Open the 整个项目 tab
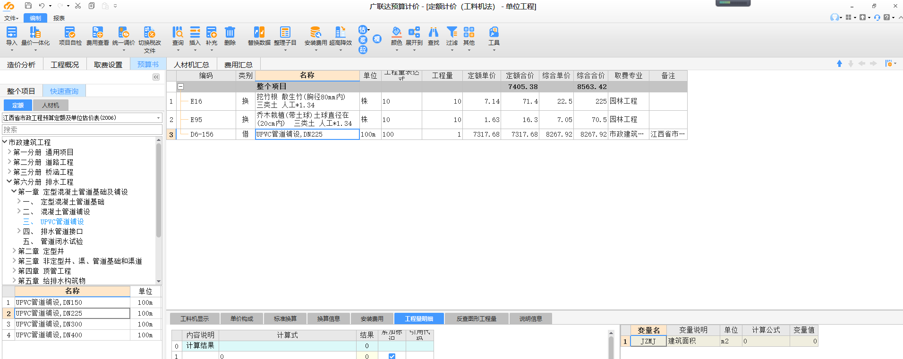Viewport: 903px width, 359px height. tap(21, 91)
